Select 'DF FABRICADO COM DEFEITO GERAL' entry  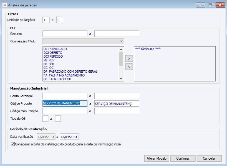tap(70, 71)
